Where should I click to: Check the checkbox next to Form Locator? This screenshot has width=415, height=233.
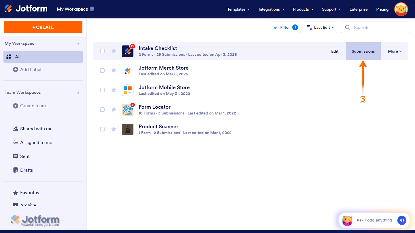click(102, 110)
